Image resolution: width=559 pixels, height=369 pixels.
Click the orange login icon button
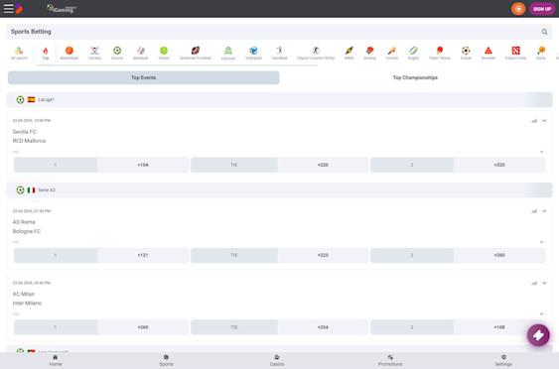[518, 9]
